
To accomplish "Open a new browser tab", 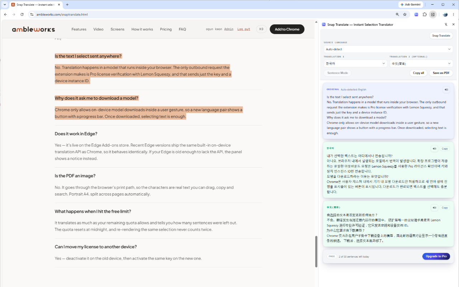I will [x=67, y=5].
